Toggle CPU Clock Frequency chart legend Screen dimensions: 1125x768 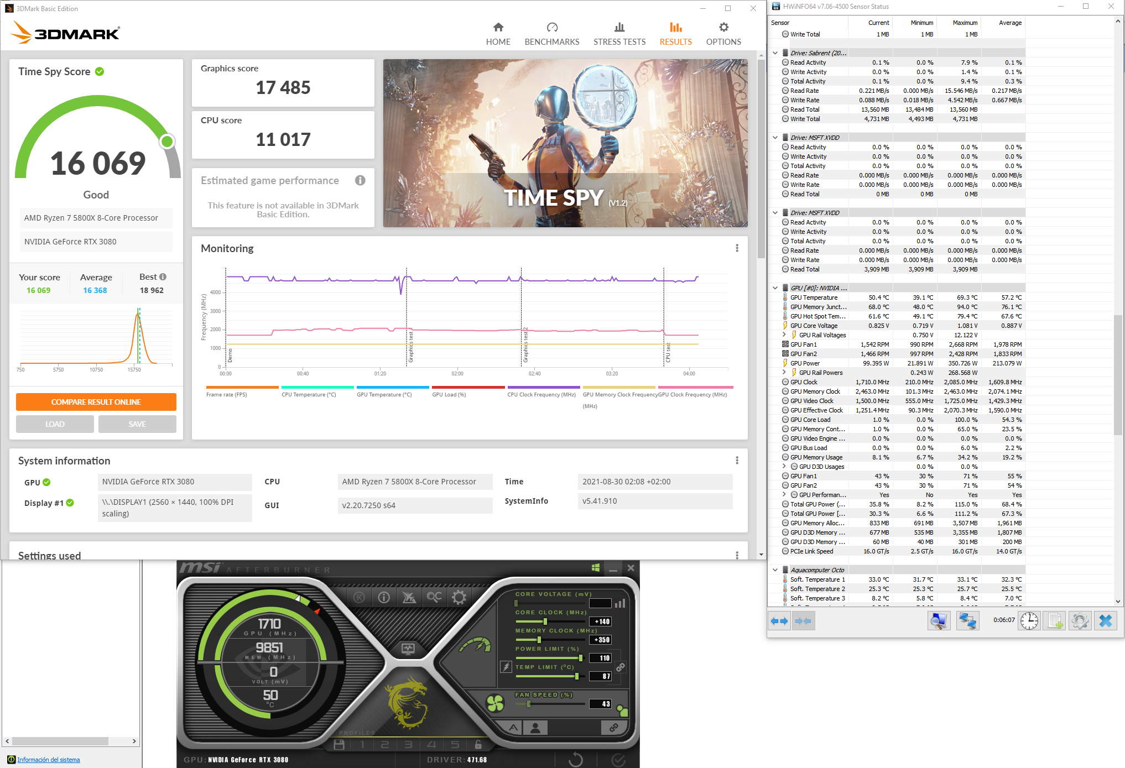click(x=544, y=391)
